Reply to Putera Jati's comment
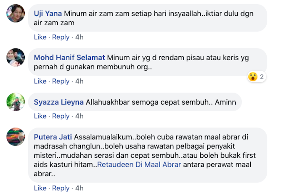The height and width of the screenshot is (196, 286). pos(61,188)
